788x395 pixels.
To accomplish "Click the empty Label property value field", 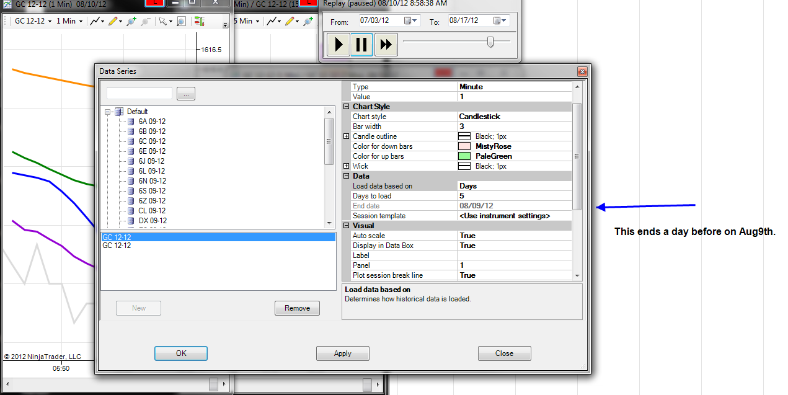I will (514, 255).
